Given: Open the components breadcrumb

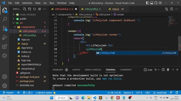Looking at the screenshot, I should (65, 15).
